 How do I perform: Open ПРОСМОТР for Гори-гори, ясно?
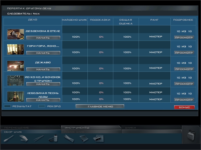pos(184,53)
